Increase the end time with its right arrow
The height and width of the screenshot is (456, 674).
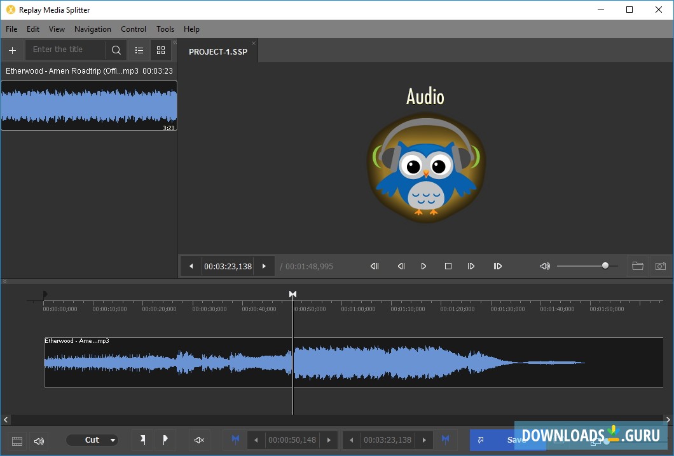point(424,439)
